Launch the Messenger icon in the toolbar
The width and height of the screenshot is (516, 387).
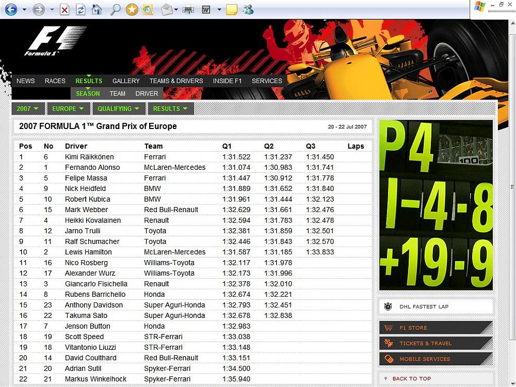(x=248, y=9)
